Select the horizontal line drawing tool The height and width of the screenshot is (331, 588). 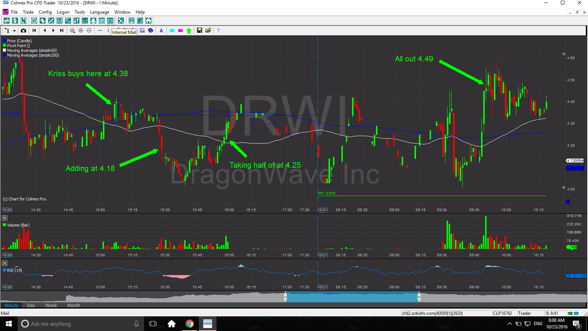pos(100,31)
